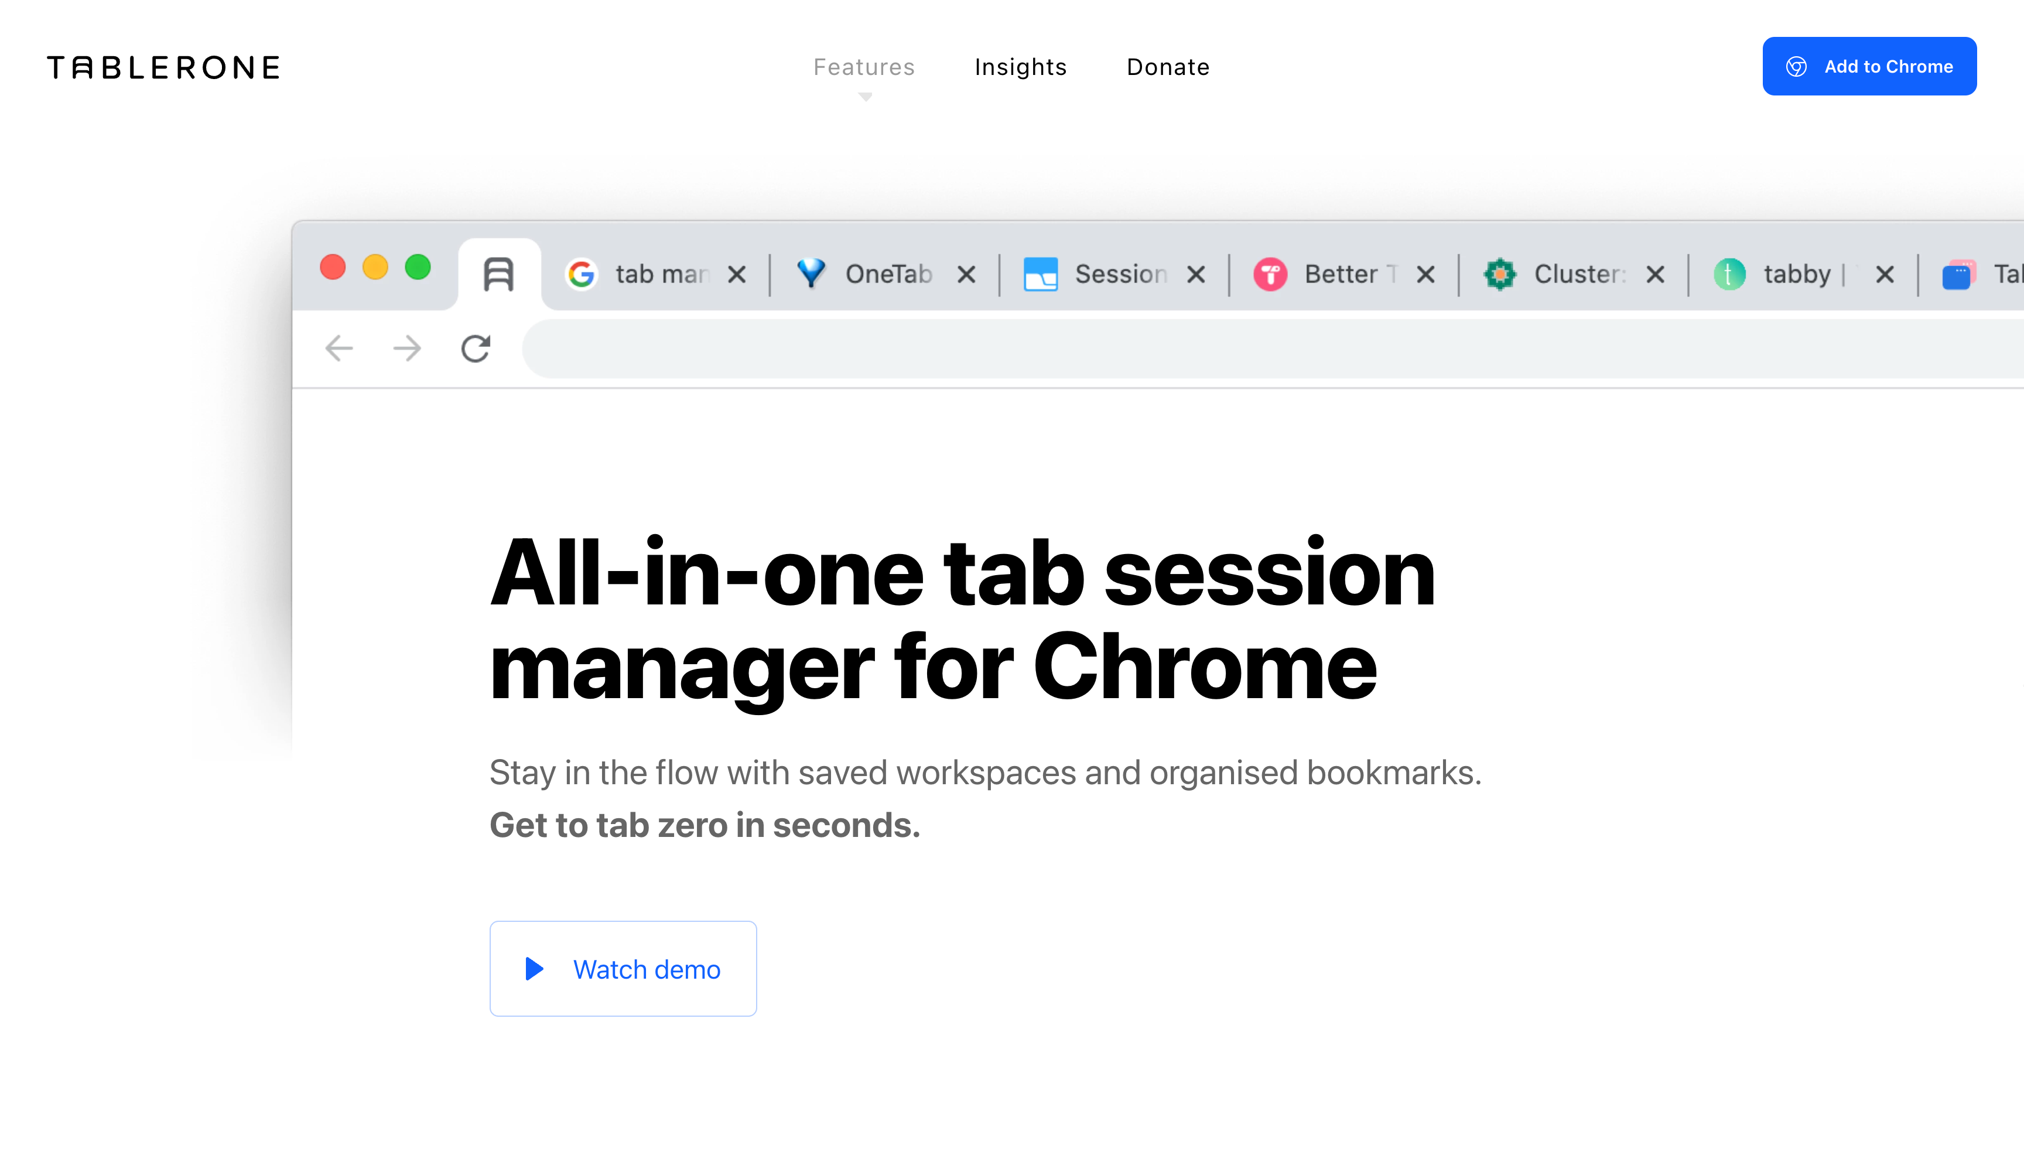Select the Tablerone pinned tab icon
Screen dimensions: 2024x1162
[x=498, y=275]
